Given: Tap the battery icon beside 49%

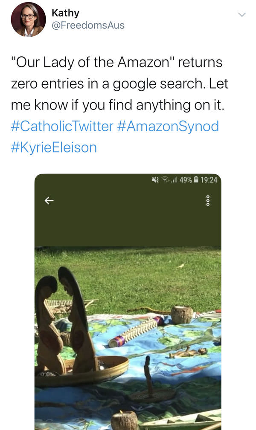Looking at the screenshot, I should pos(196,180).
